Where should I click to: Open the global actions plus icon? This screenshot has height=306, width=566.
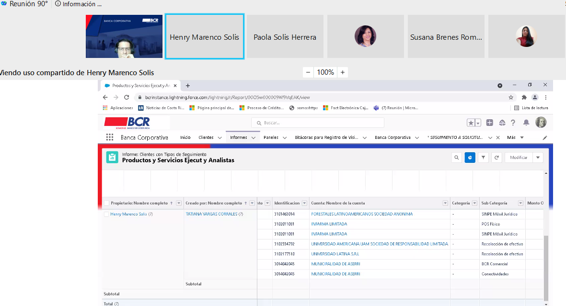coord(489,123)
